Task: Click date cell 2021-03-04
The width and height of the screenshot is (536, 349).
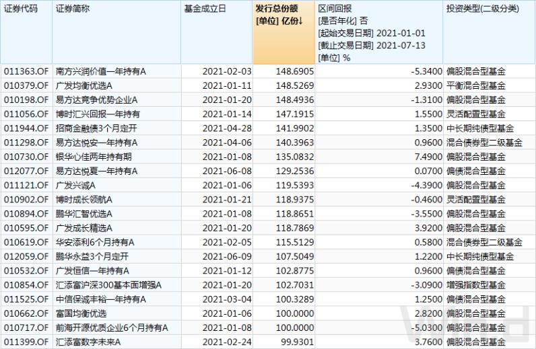Action: point(227,299)
